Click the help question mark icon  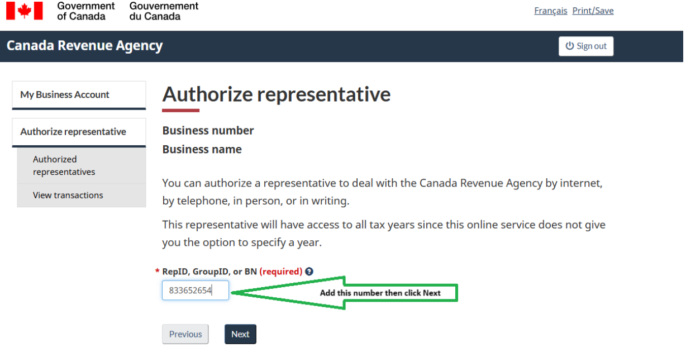click(x=309, y=272)
